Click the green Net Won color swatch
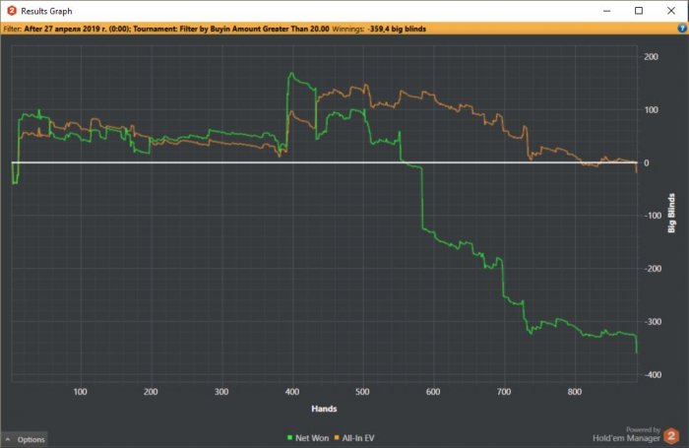This screenshot has height=448, width=689. tap(289, 438)
